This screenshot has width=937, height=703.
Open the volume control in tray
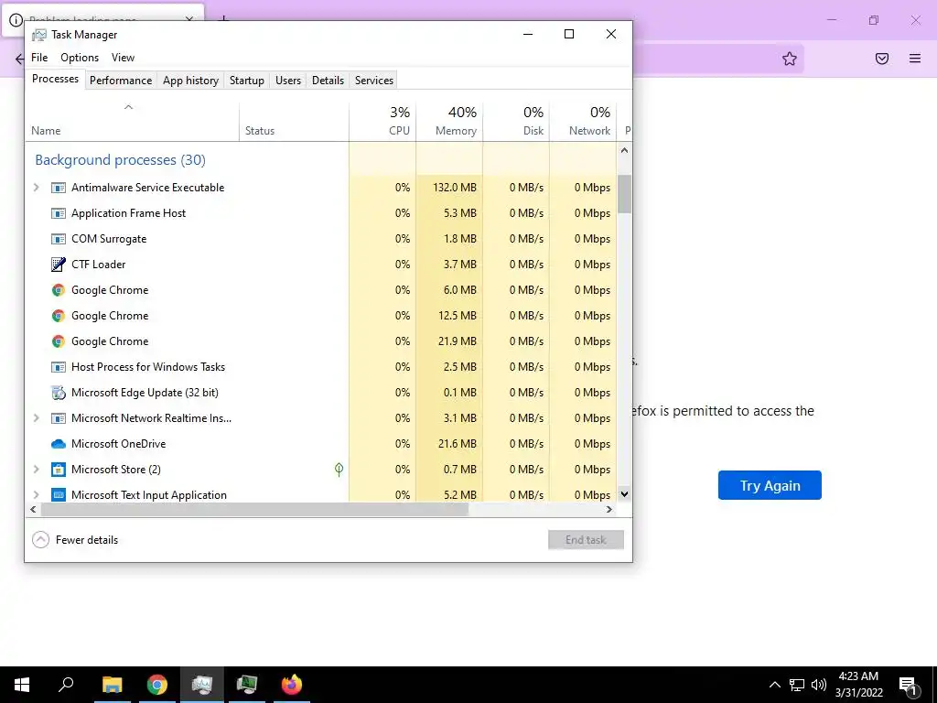point(819,685)
